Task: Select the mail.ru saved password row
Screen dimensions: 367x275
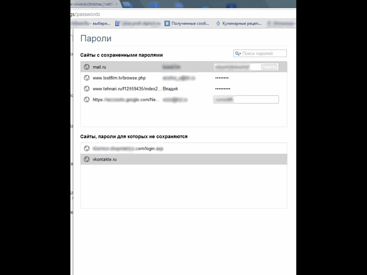Action: pos(184,67)
